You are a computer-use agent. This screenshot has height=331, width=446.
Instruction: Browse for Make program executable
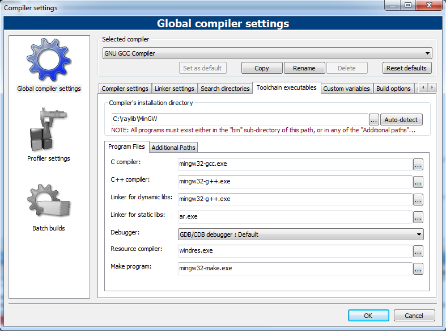coord(418,269)
